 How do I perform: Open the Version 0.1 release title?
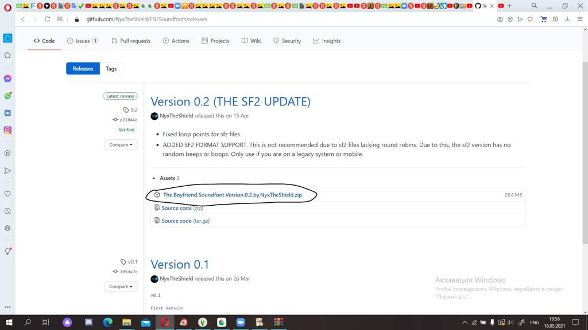(x=180, y=264)
